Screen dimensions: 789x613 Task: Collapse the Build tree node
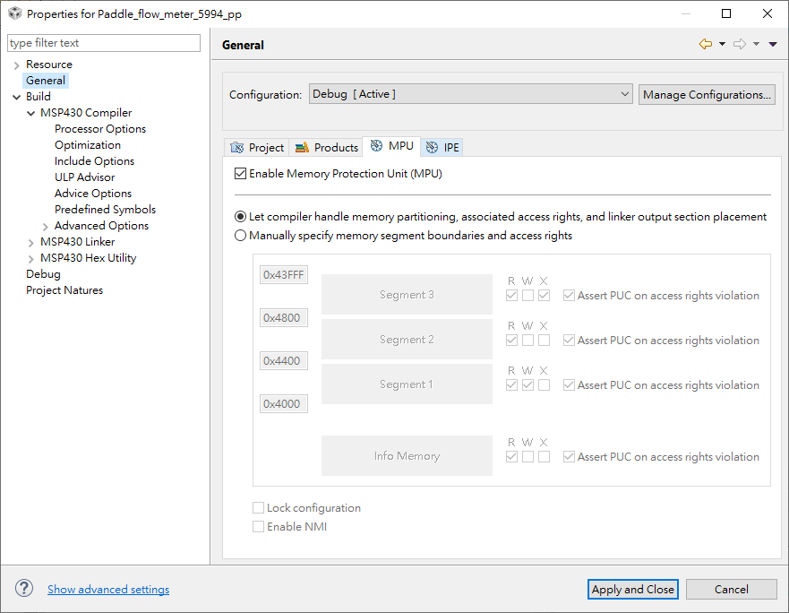coord(17,97)
